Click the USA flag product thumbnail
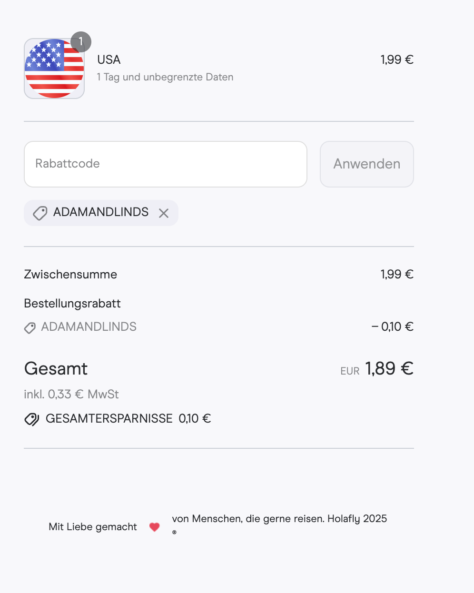The image size is (474, 593). click(54, 69)
